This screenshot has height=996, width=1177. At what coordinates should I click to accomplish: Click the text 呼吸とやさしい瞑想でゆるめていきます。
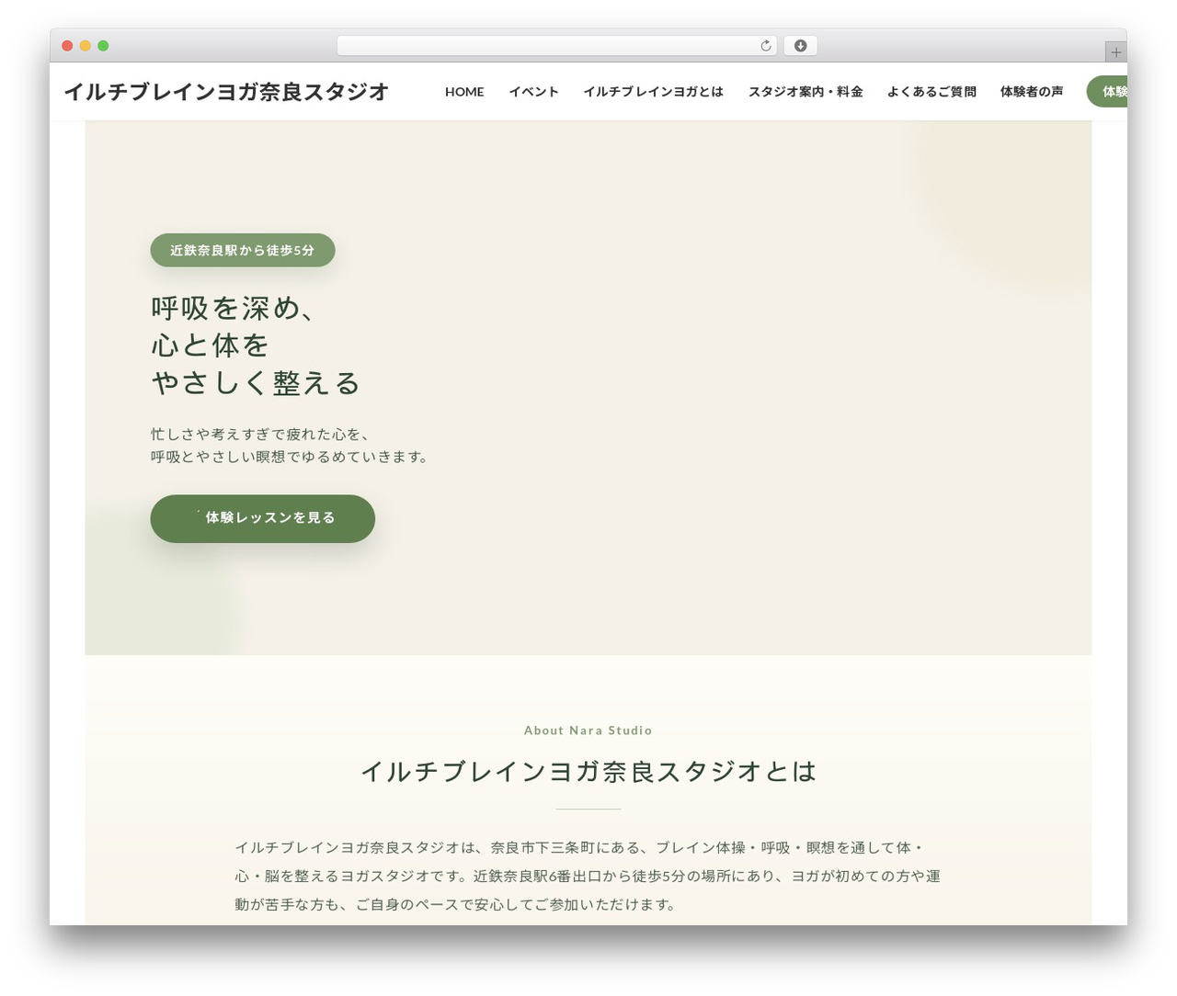click(x=291, y=457)
